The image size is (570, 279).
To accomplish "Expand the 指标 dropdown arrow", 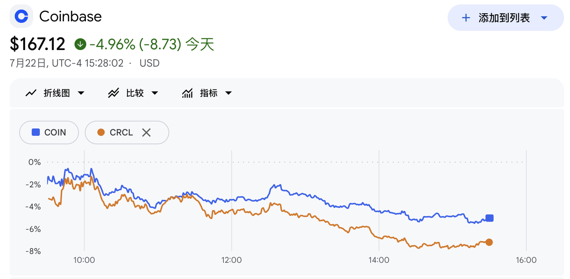I will click(x=229, y=93).
